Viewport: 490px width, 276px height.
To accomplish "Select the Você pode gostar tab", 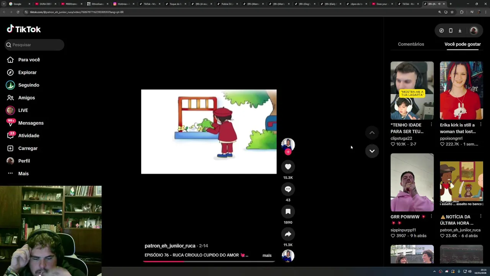I will [x=462, y=44].
